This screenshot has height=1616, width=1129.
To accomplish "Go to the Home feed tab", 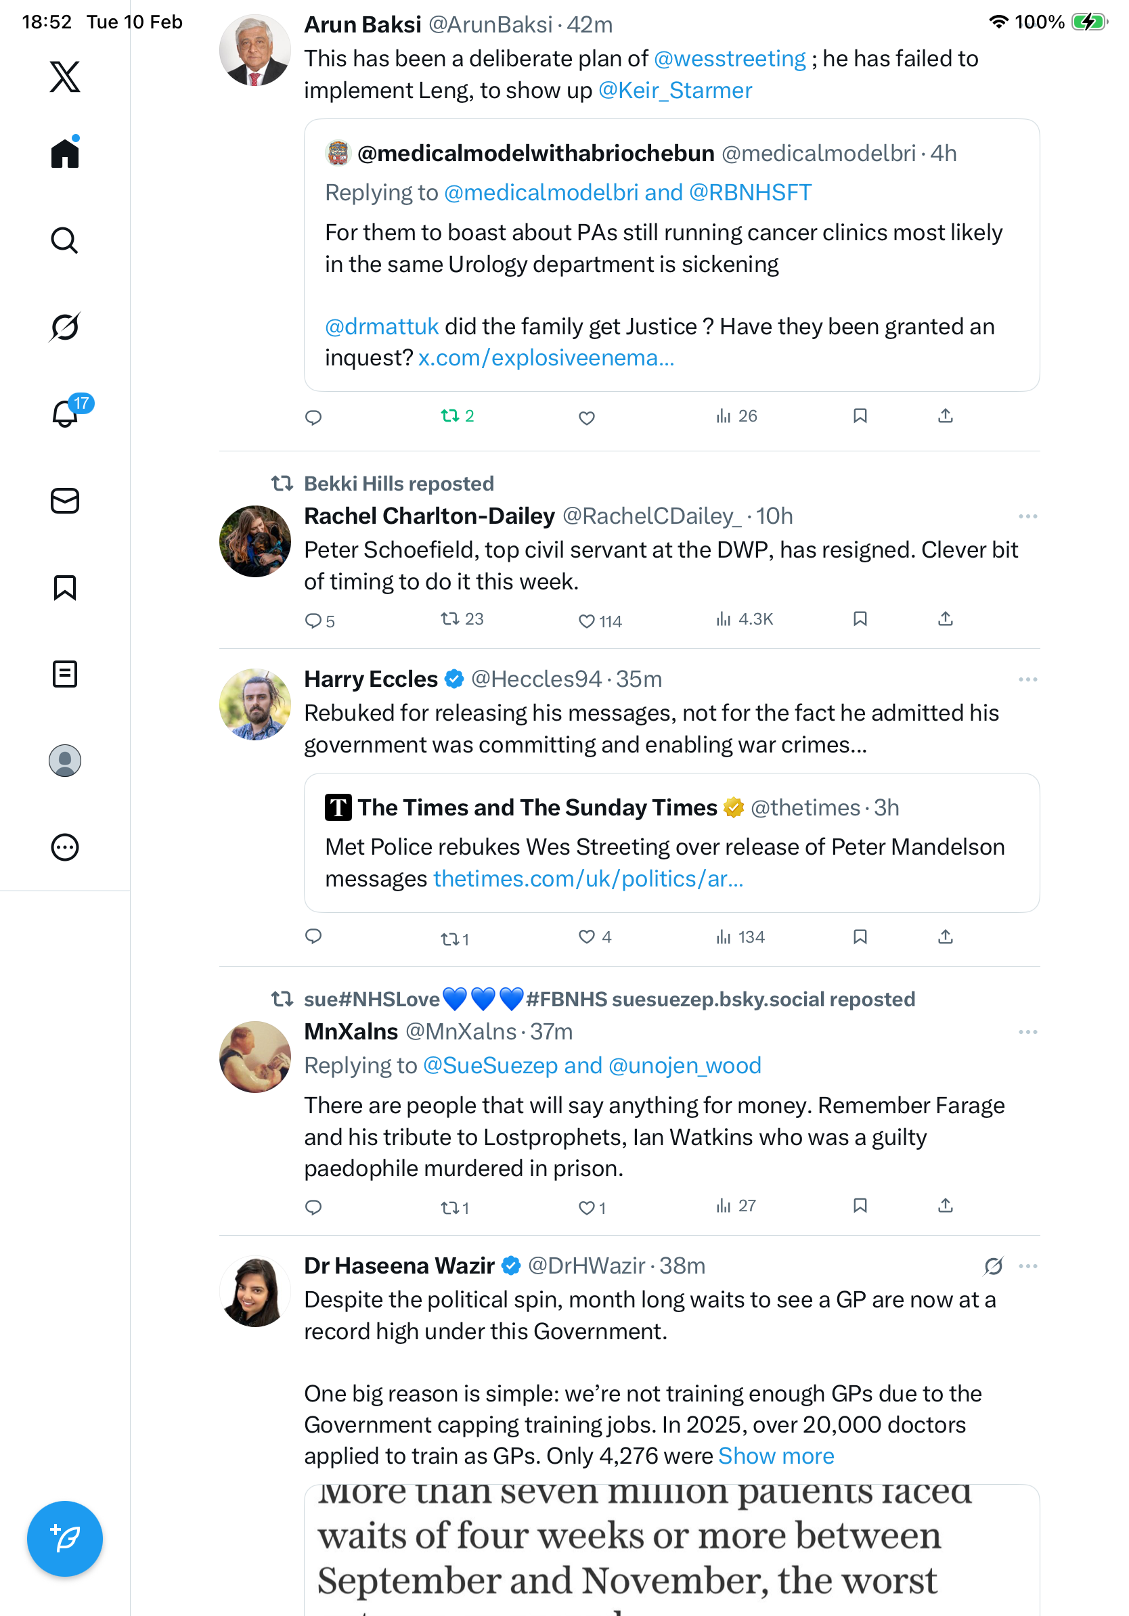I will (x=65, y=154).
